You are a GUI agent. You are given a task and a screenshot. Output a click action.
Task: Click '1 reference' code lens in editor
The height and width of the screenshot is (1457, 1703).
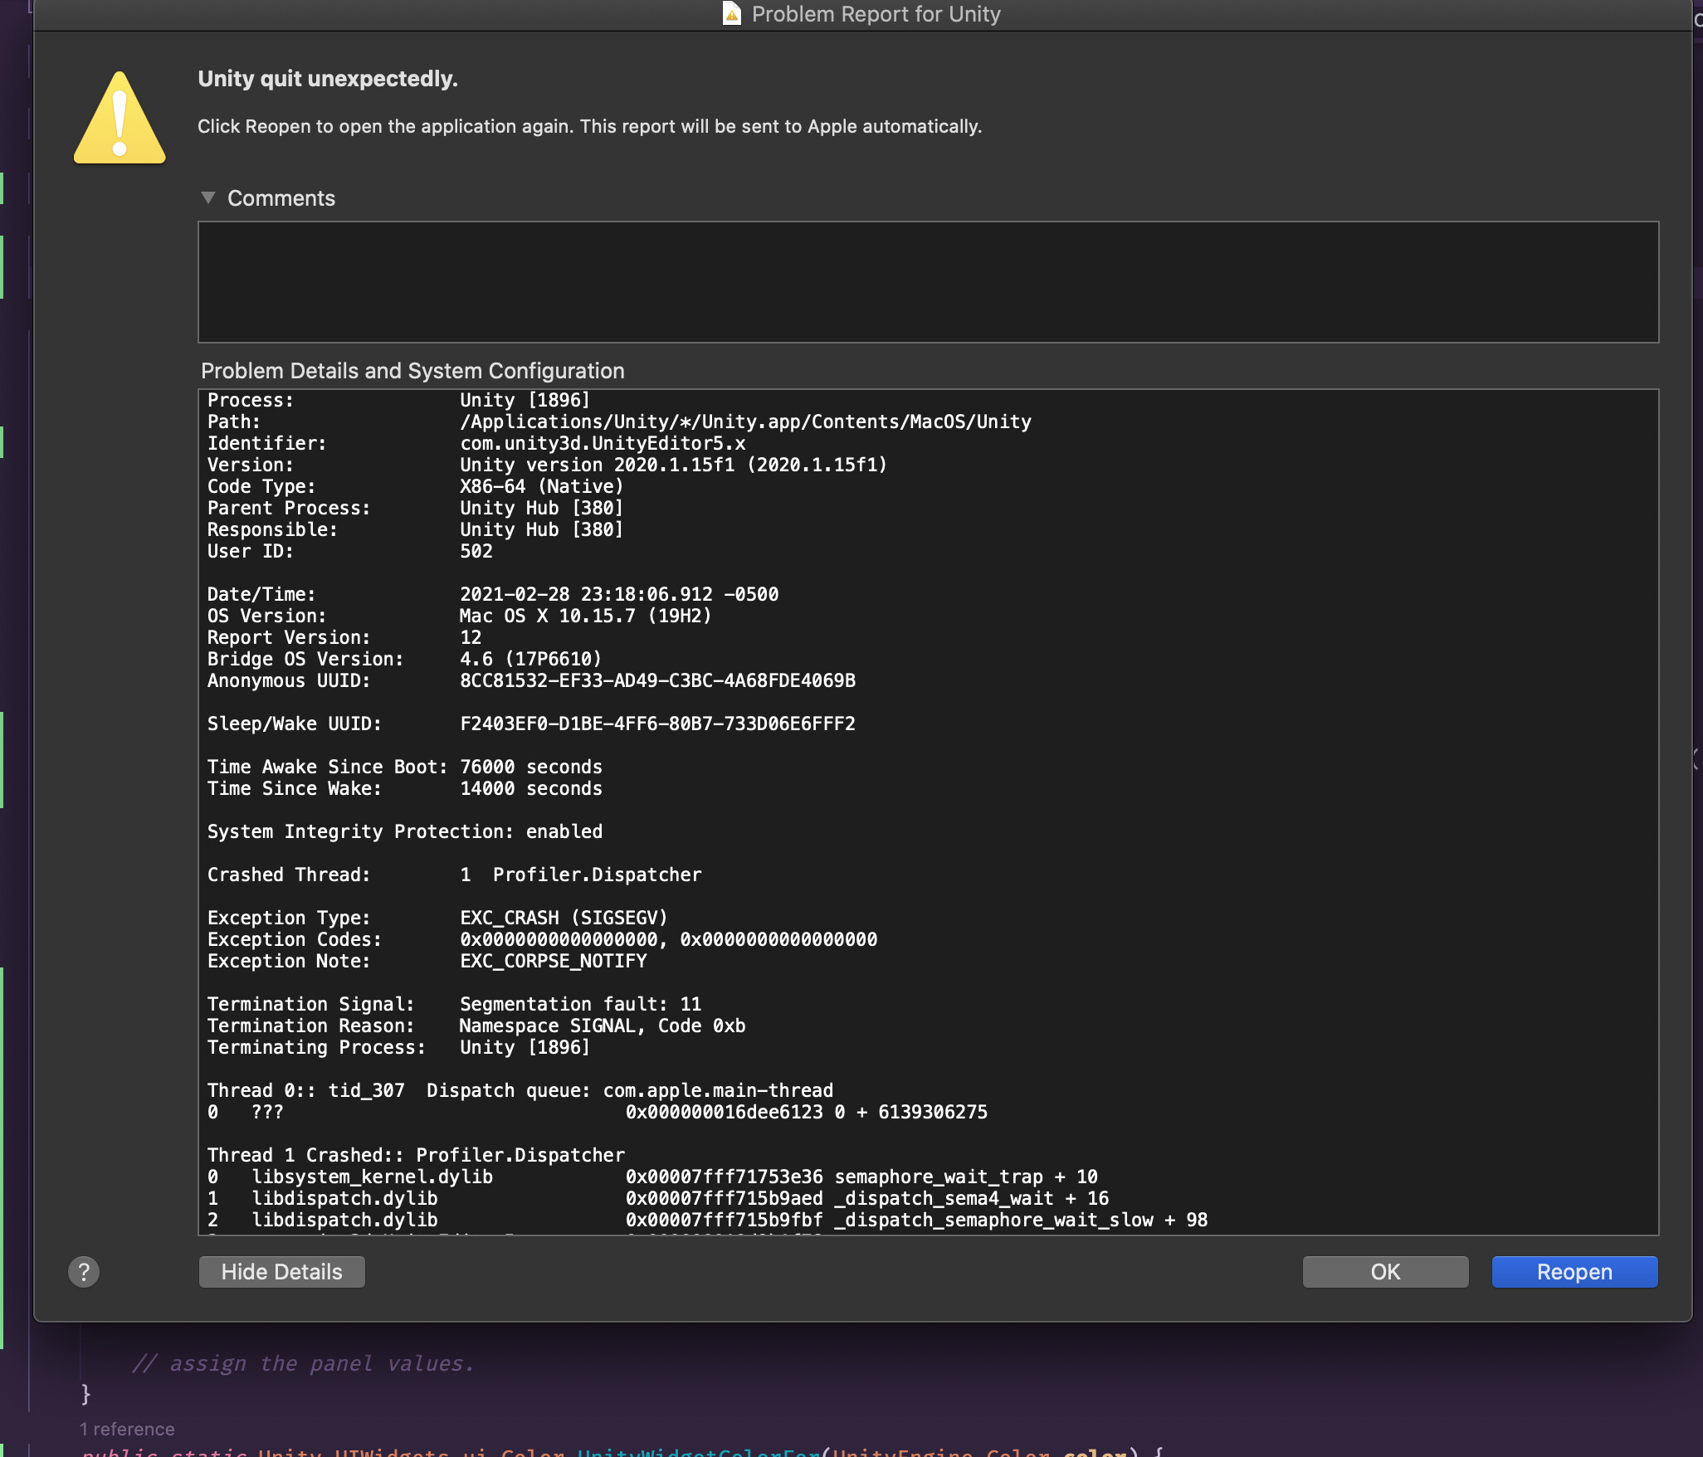(x=127, y=1429)
